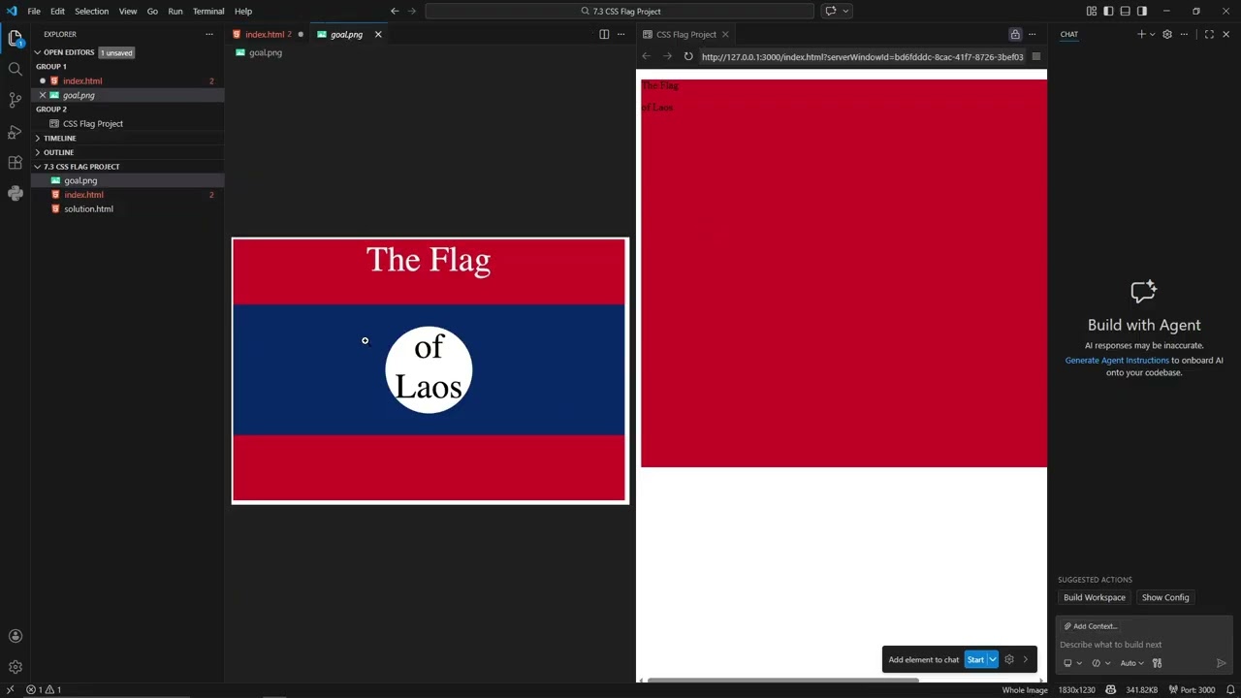Open the gear settings in Add element bar
Screen dimensions: 1241x698
pyautogui.click(x=1009, y=659)
